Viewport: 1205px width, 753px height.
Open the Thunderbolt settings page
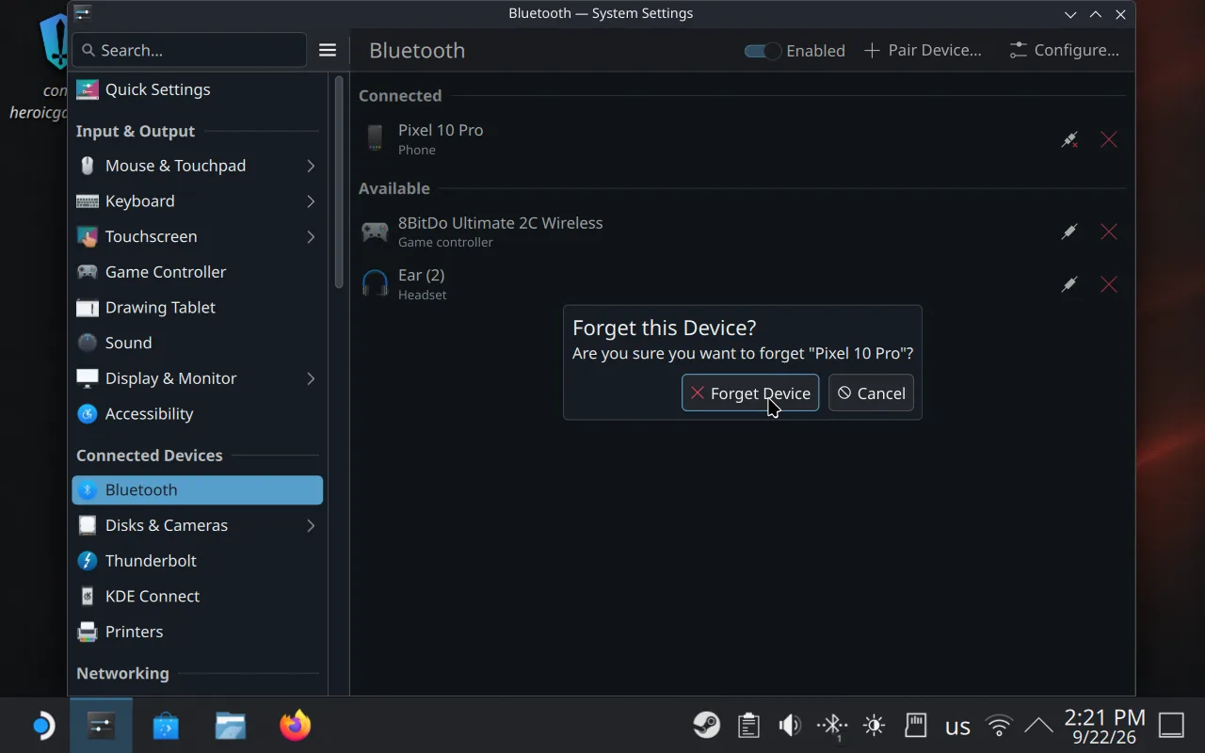click(x=198, y=561)
